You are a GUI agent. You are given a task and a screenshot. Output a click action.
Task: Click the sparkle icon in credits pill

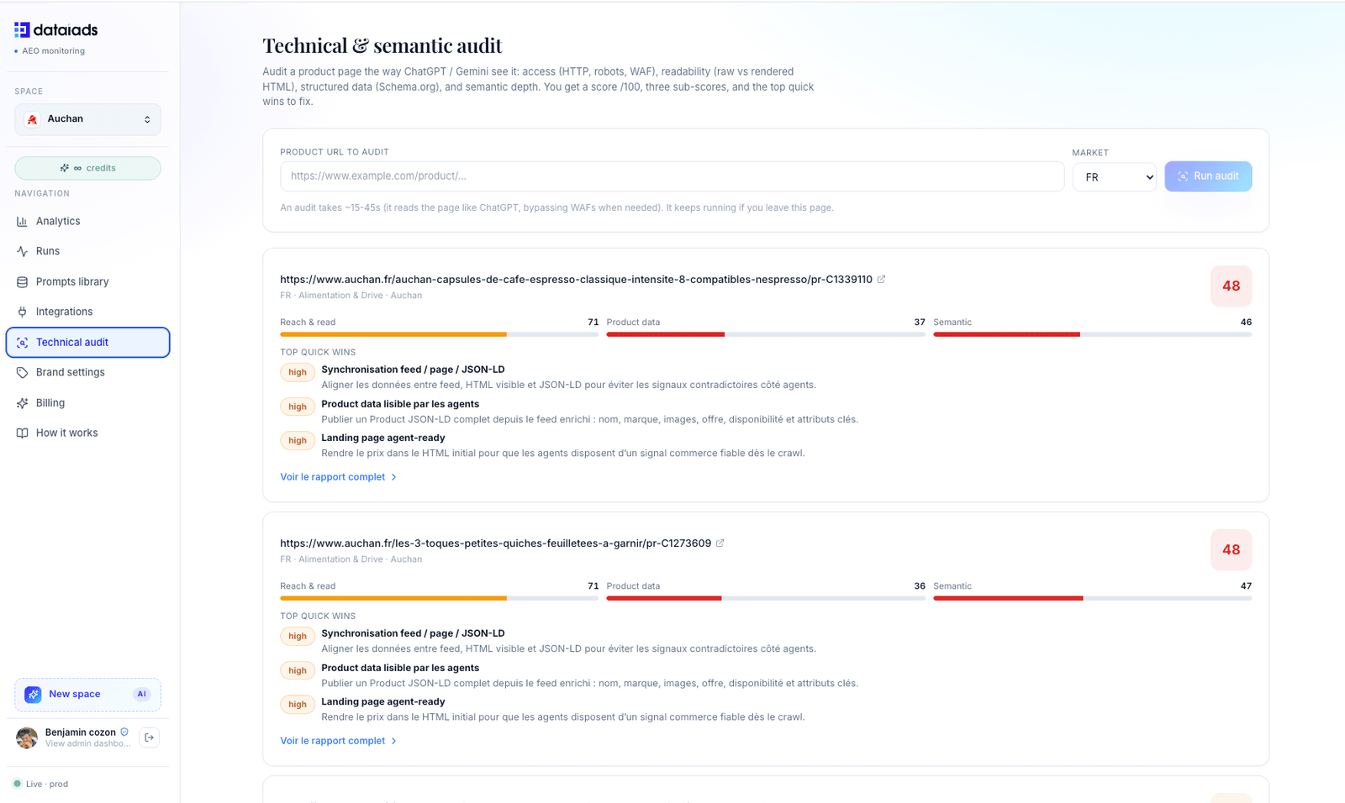pyautogui.click(x=64, y=168)
